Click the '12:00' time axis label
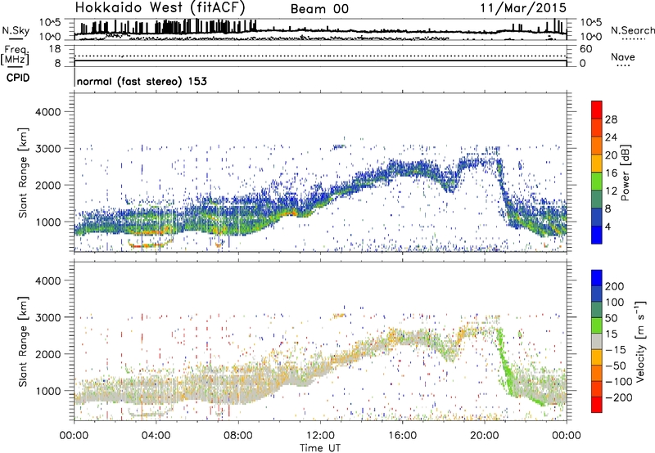 [x=320, y=436]
